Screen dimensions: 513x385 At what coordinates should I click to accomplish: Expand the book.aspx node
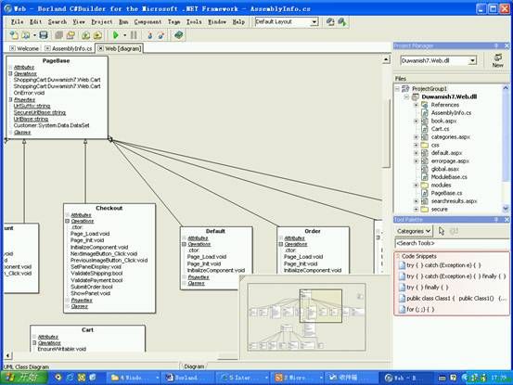point(416,121)
